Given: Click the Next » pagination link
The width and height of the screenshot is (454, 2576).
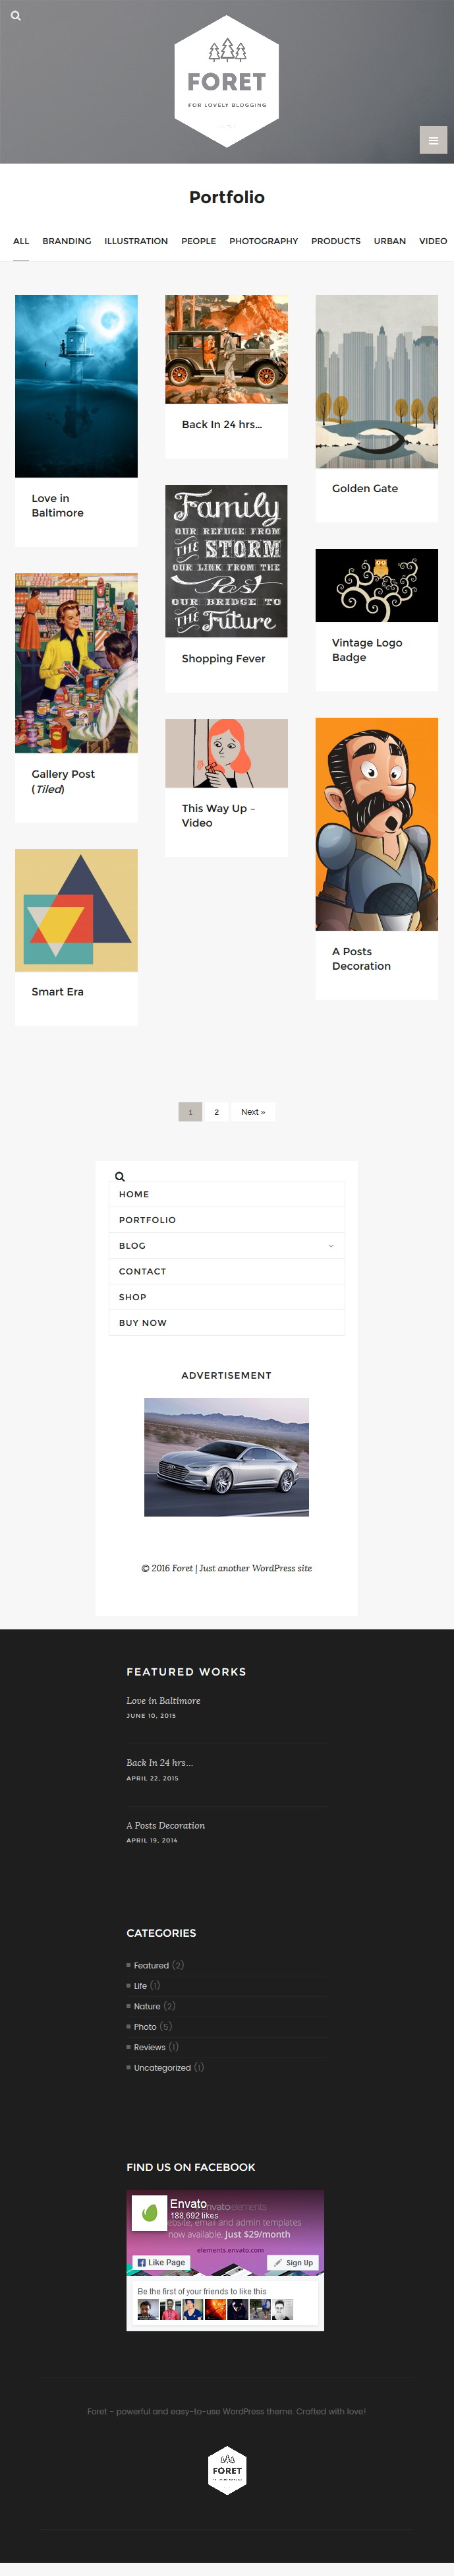Looking at the screenshot, I should pos(254,1111).
